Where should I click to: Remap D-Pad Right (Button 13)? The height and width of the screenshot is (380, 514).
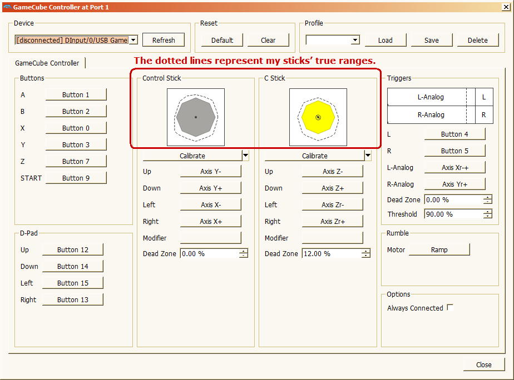72,300
